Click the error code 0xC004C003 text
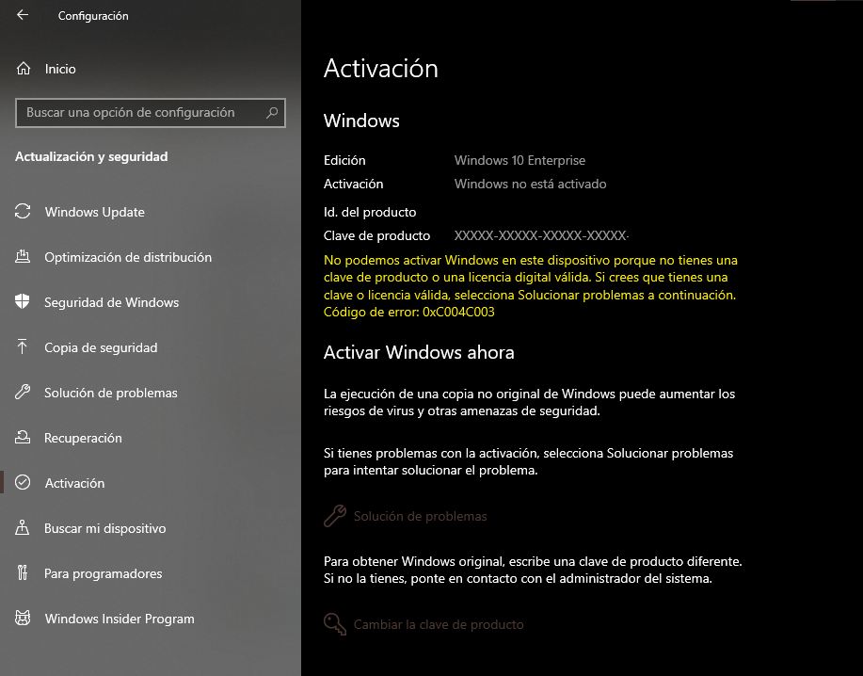This screenshot has width=863, height=676. [458, 313]
